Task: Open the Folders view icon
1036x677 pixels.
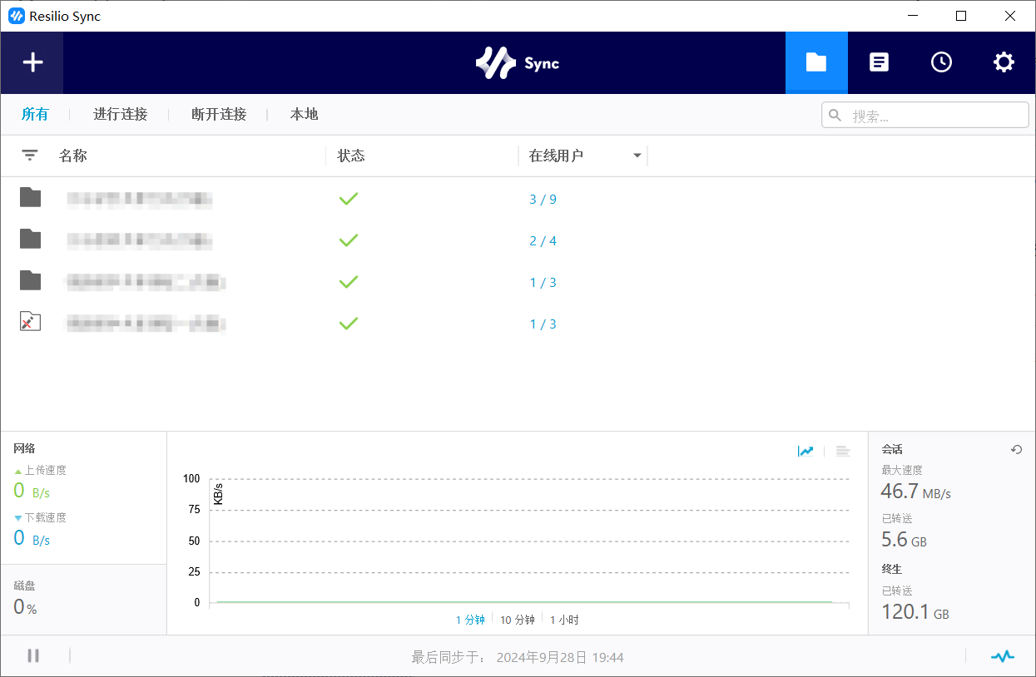Action: tap(816, 62)
